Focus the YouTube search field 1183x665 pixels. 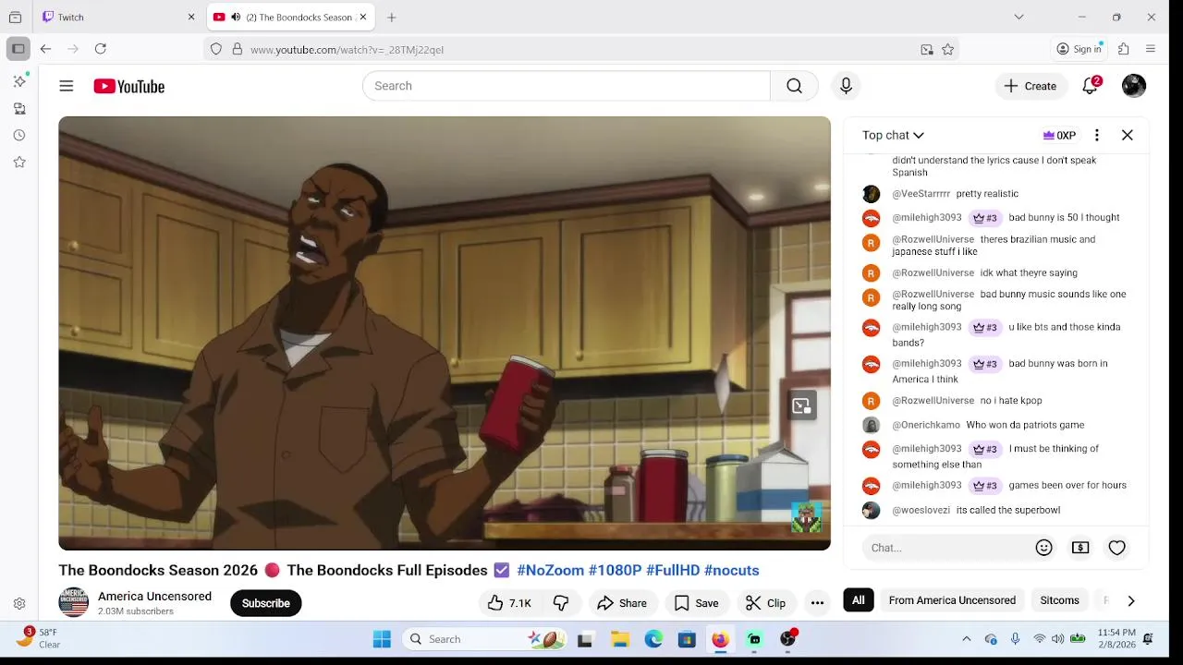pos(567,86)
